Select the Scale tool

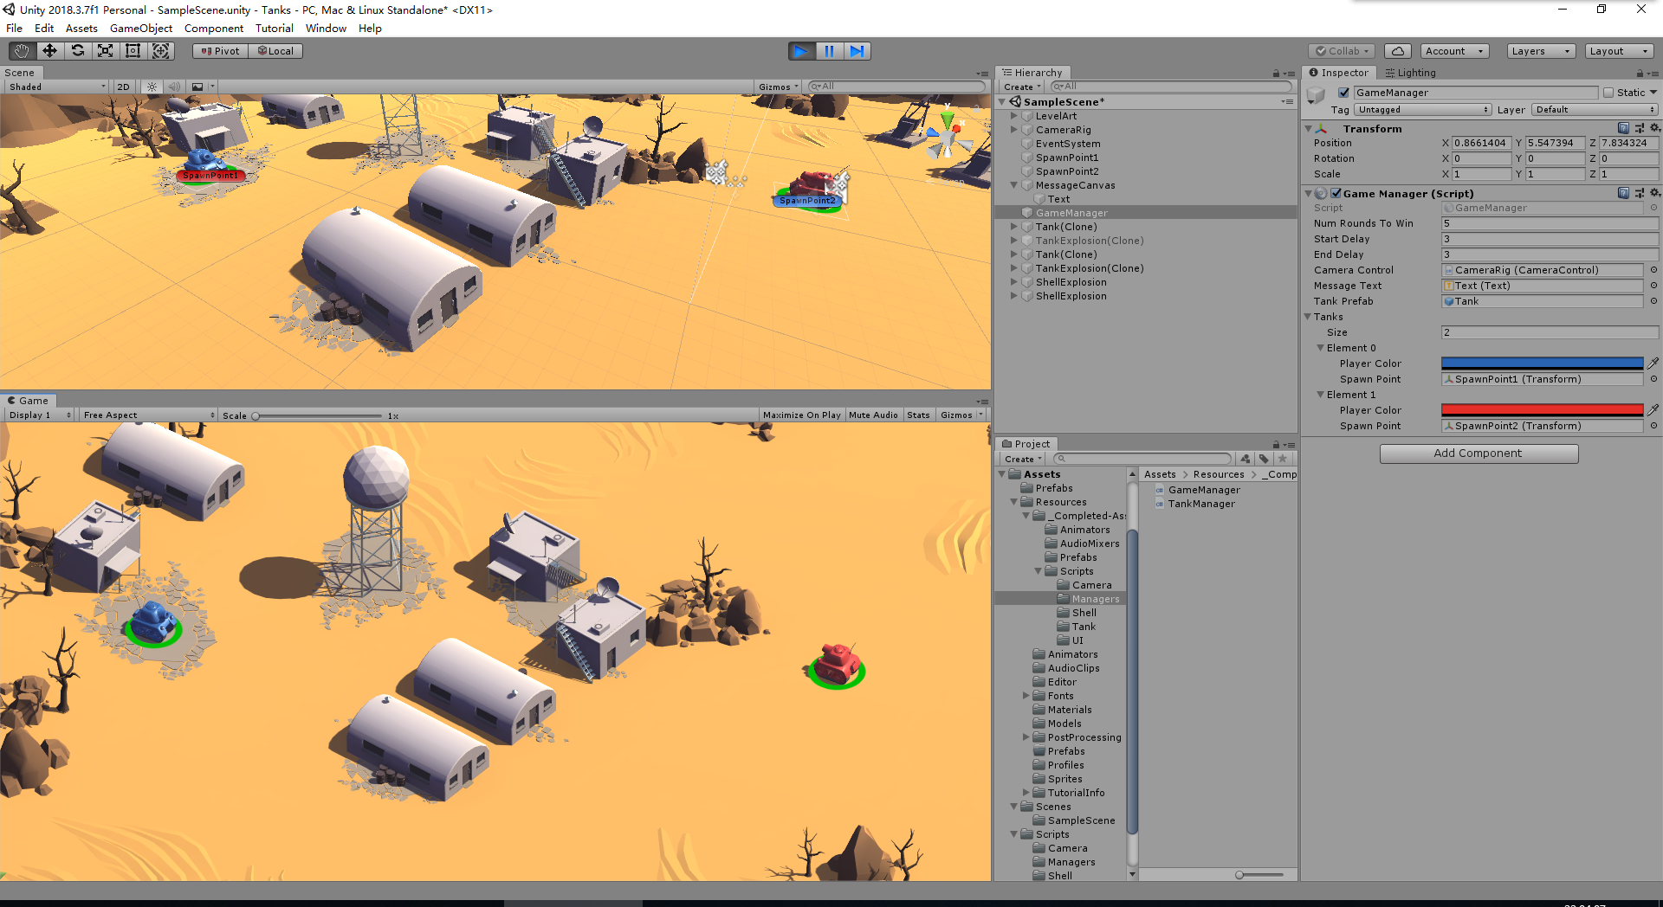point(105,51)
